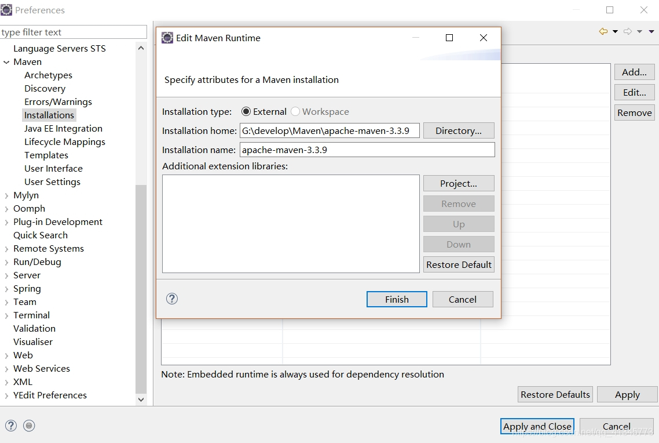659x443 pixels.
Task: Click Restore Defaults in Preferences
Action: click(x=555, y=395)
